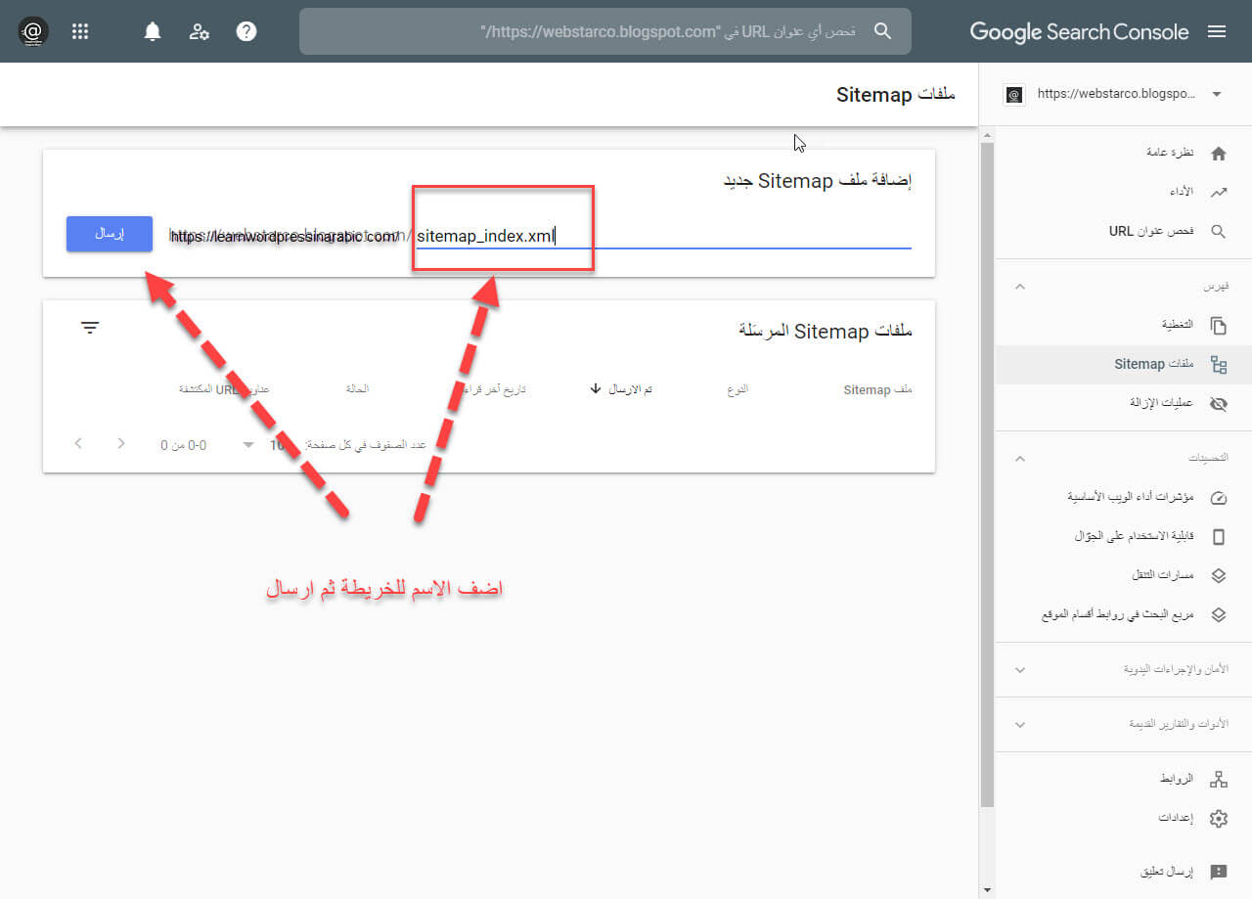The height and width of the screenshot is (899, 1252).
Task: Collapse the فهرس index section
Action: point(1020,287)
